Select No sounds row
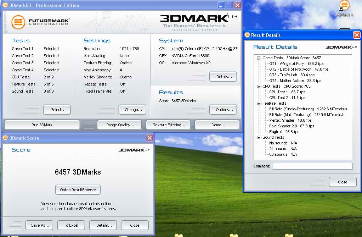 click(283, 143)
